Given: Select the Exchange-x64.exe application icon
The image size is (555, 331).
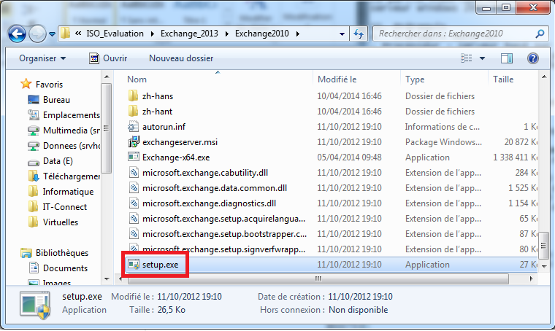Looking at the screenshot, I should coord(134,157).
